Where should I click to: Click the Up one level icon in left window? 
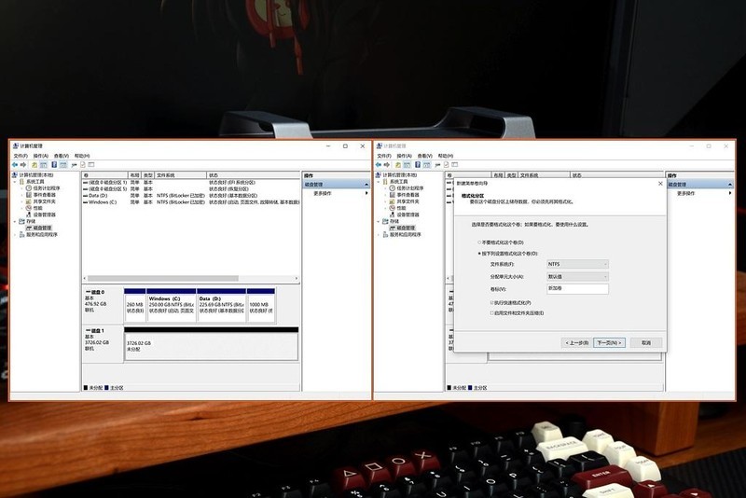(35, 164)
